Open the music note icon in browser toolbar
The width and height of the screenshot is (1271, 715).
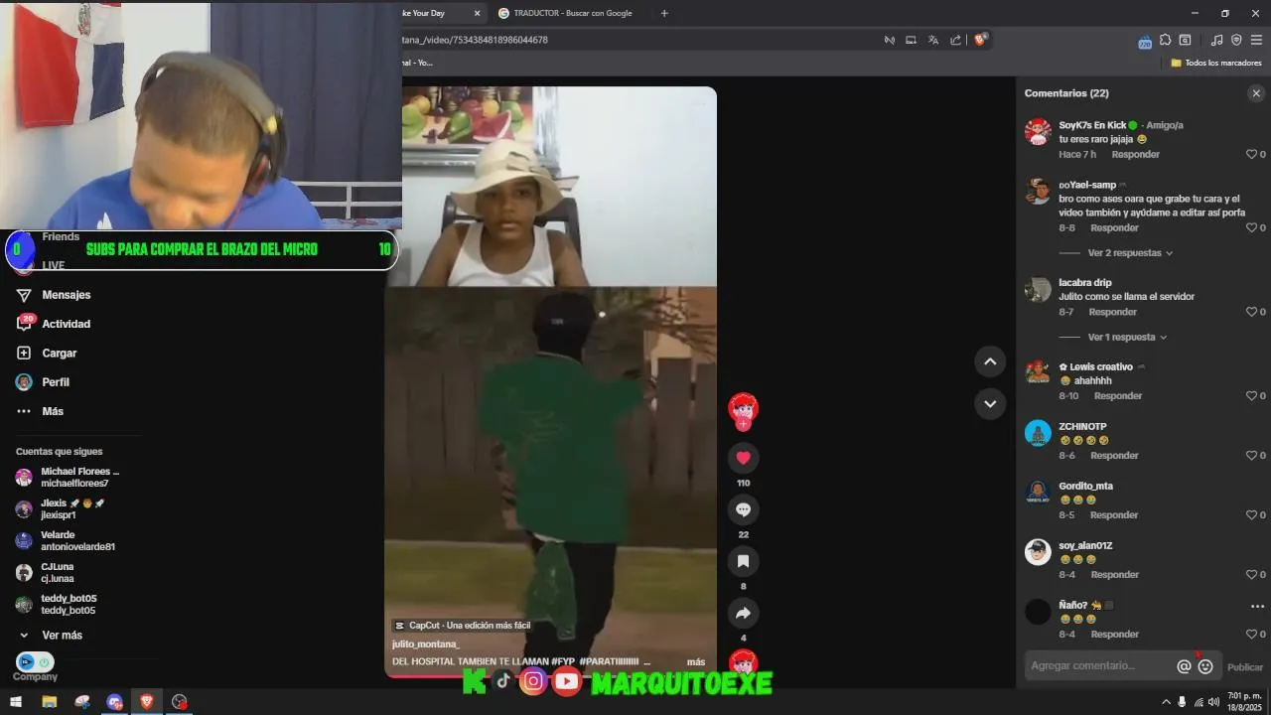coord(1216,41)
